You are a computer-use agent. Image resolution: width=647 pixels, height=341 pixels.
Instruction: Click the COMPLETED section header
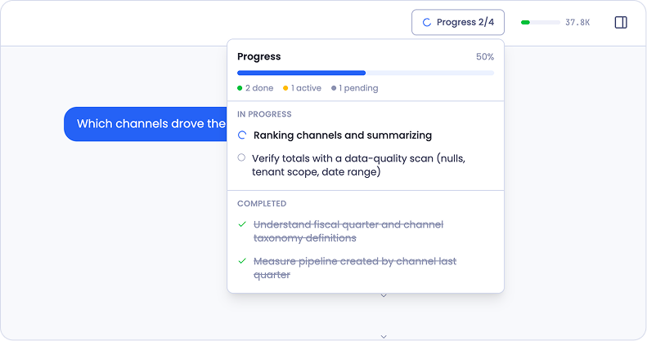pos(262,204)
